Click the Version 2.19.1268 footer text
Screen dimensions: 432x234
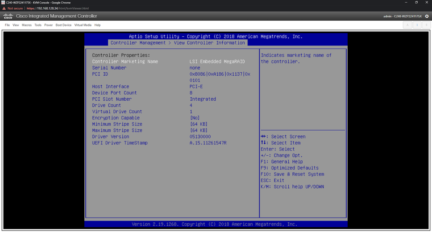coord(214,224)
